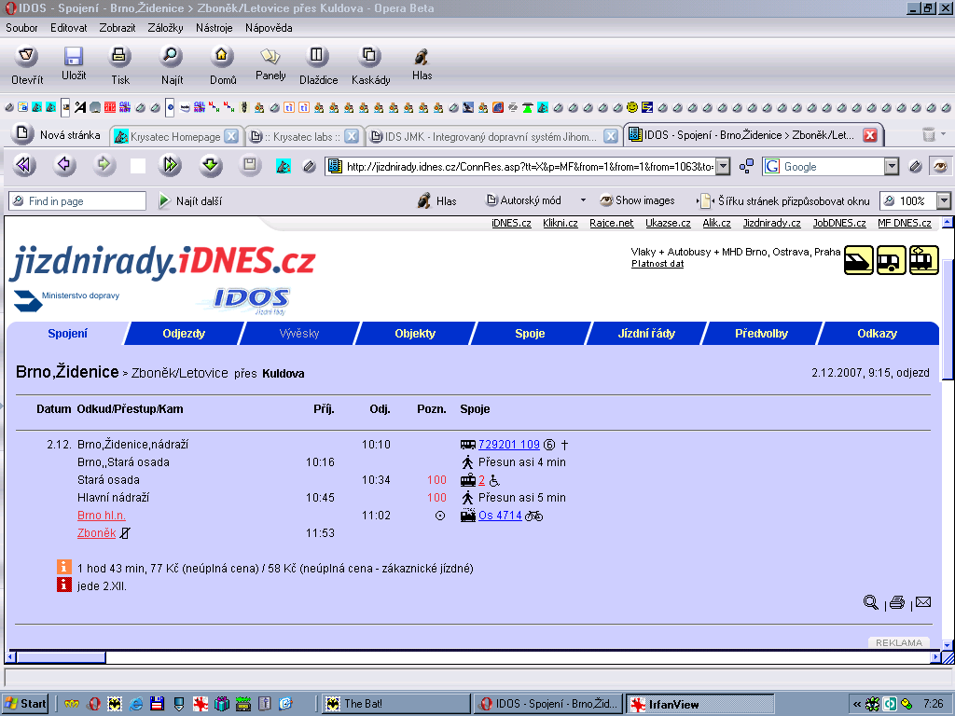
Task: Click the Nová stránka new page button
Action: pos(57,134)
